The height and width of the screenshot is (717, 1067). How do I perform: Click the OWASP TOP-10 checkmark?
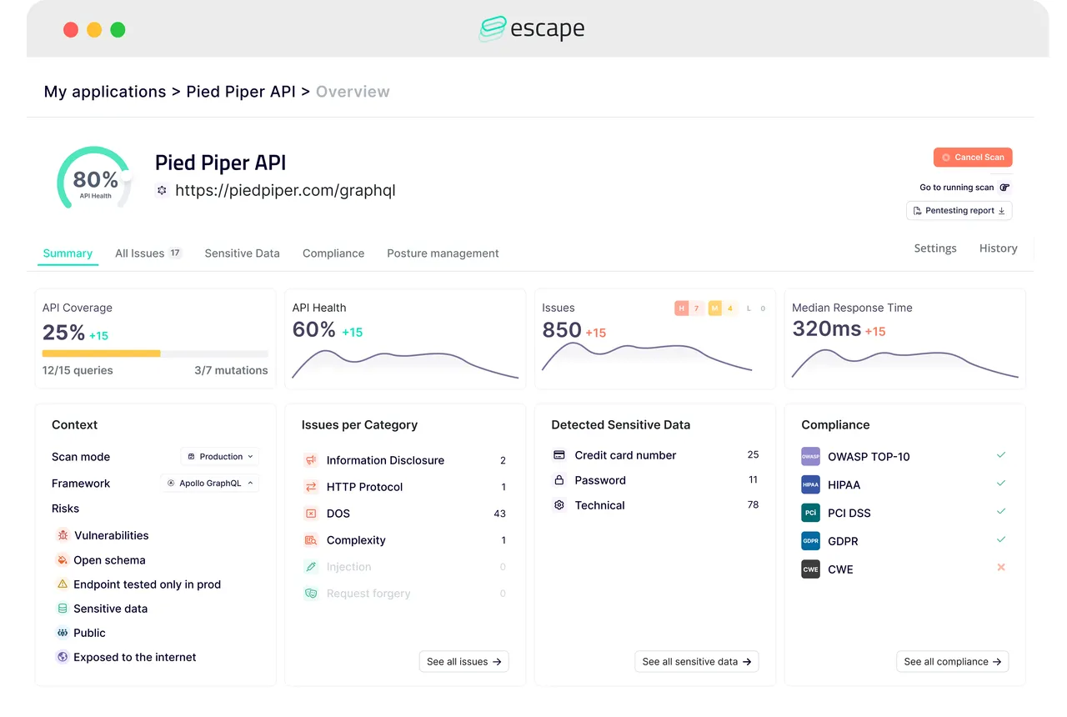pyautogui.click(x=1001, y=455)
